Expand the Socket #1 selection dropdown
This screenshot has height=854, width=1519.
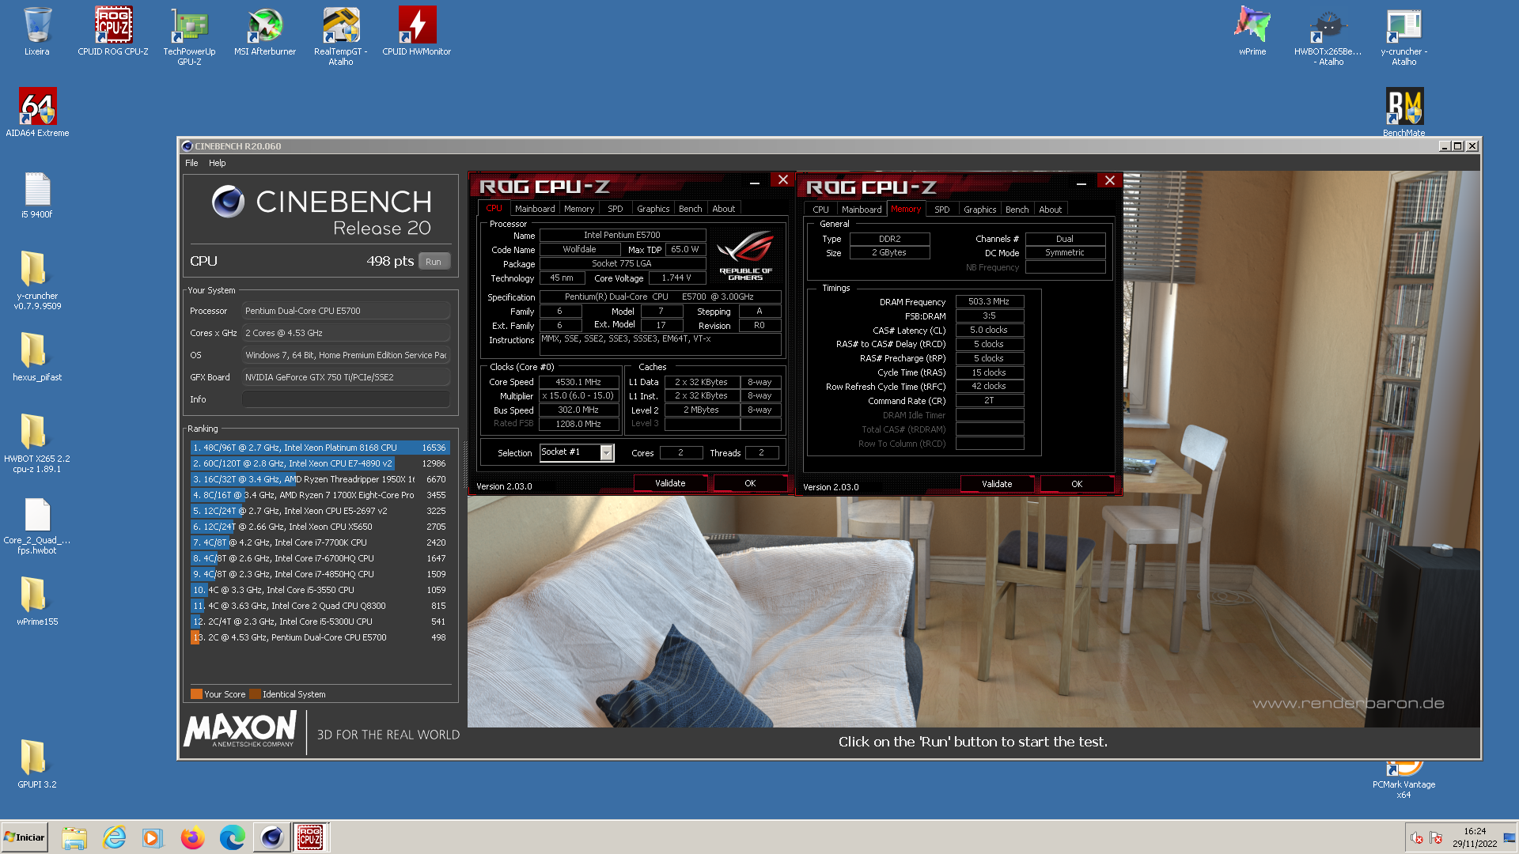click(606, 452)
